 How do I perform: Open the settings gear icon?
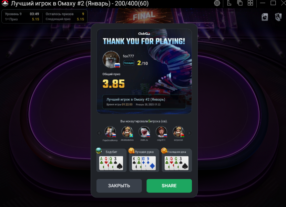[217, 3]
